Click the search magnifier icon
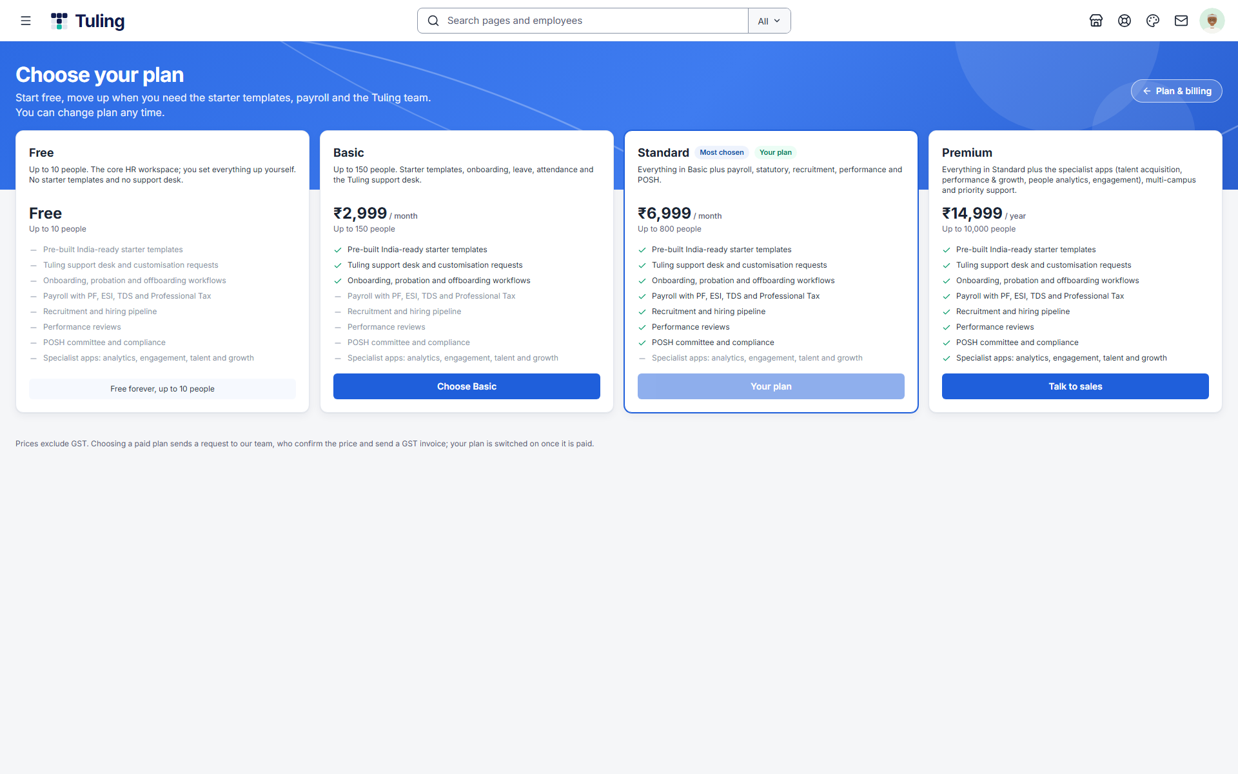The width and height of the screenshot is (1238, 774). click(x=433, y=21)
